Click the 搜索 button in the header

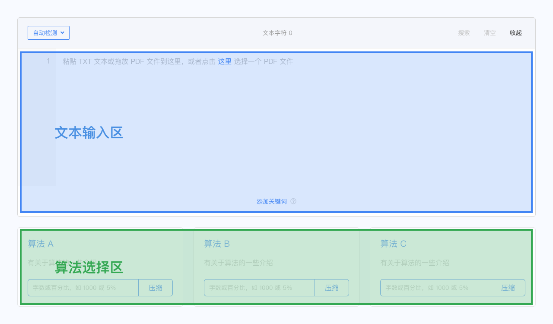click(x=464, y=33)
